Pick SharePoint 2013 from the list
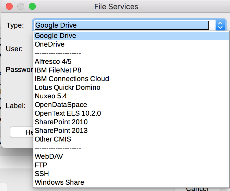The width and height of the screenshot is (230, 191). coord(131,131)
